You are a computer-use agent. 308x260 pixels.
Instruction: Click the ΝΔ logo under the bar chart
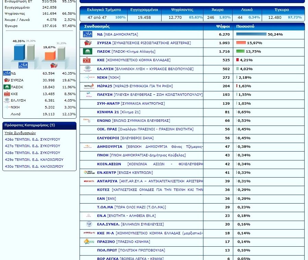pyautogui.click(x=23, y=65)
